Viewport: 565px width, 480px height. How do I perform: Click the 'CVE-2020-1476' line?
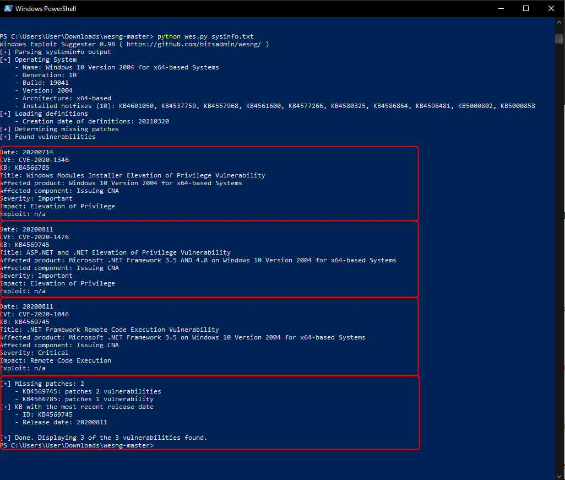point(35,238)
